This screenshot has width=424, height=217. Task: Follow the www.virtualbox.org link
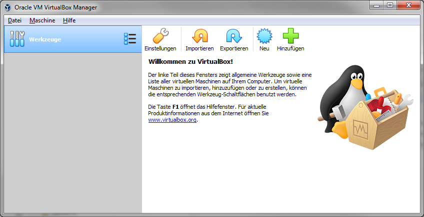pyautogui.click(x=172, y=120)
